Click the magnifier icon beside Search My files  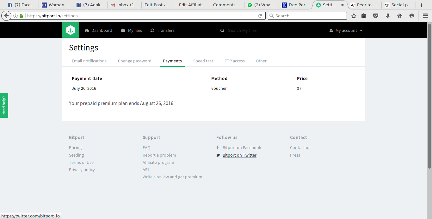tap(222, 31)
